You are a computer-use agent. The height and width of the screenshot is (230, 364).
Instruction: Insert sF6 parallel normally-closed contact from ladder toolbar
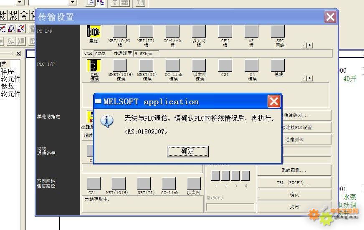coord(13,15)
